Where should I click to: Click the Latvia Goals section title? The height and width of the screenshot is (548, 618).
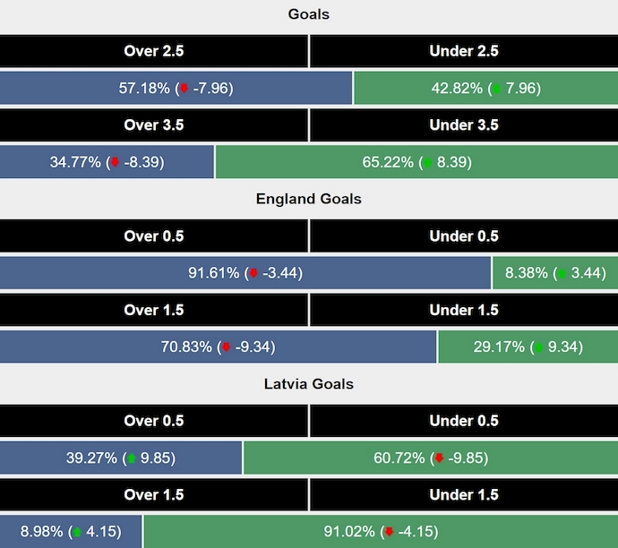pos(309,384)
